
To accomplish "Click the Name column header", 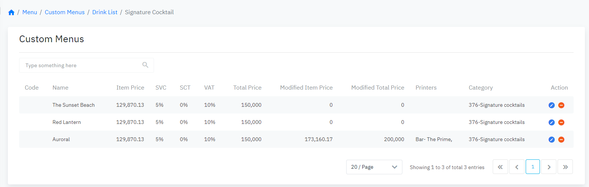I will tap(60, 88).
